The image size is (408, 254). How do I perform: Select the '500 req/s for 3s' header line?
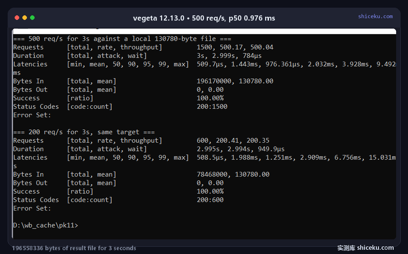click(122, 39)
